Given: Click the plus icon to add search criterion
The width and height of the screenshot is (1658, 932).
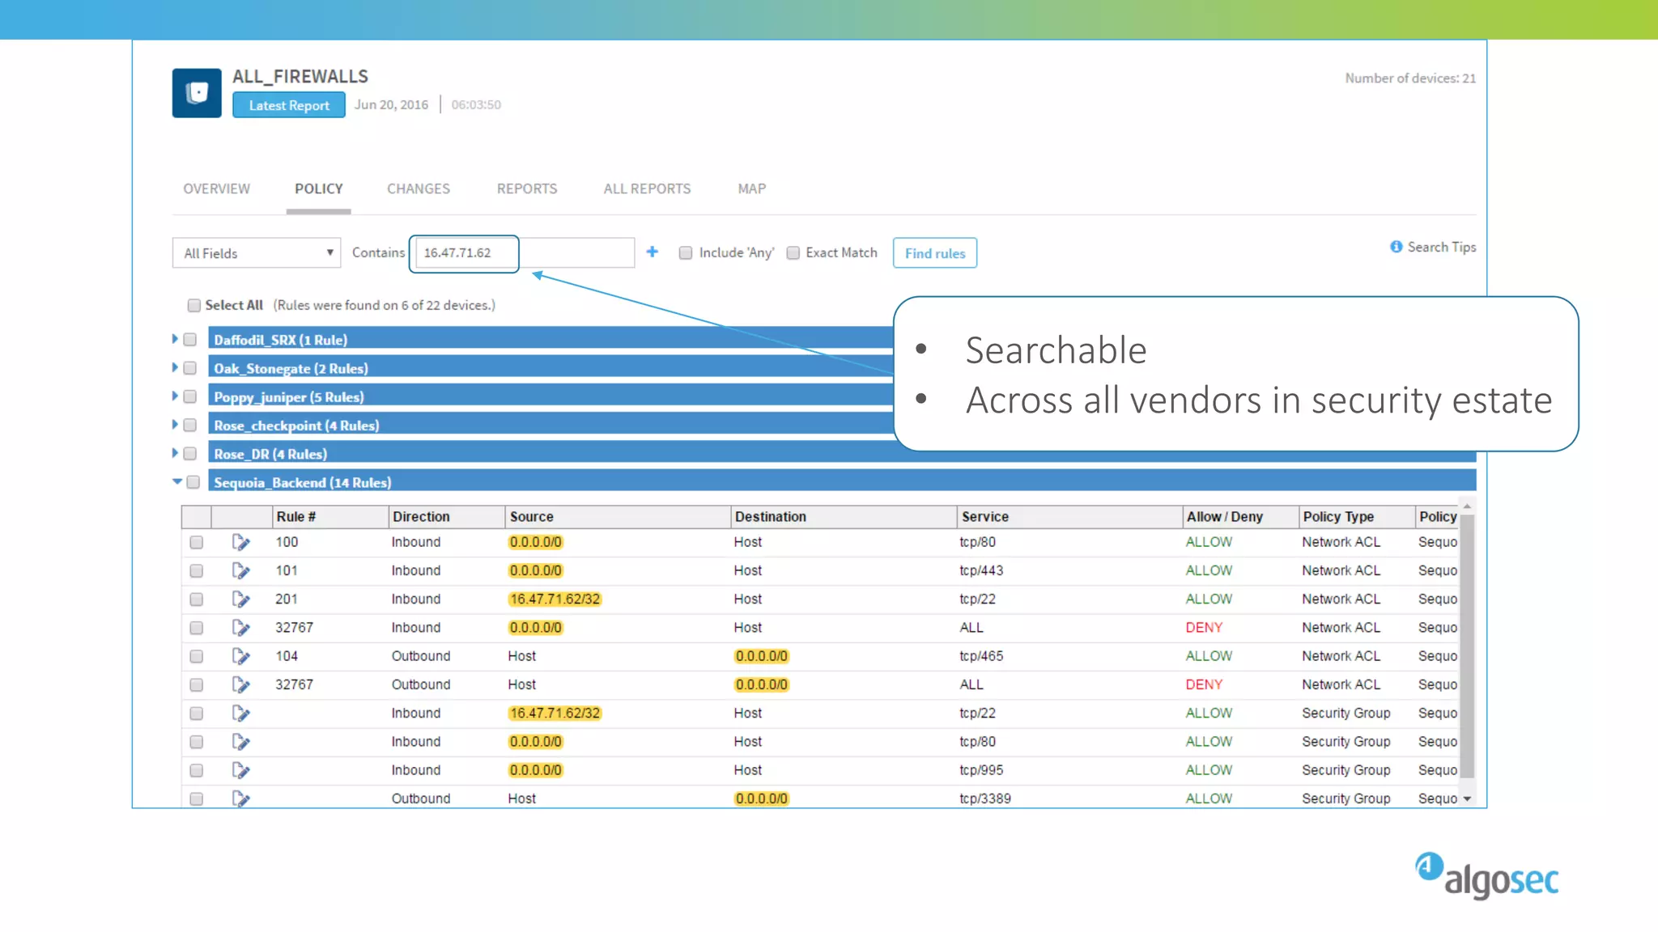Looking at the screenshot, I should pos(653,252).
